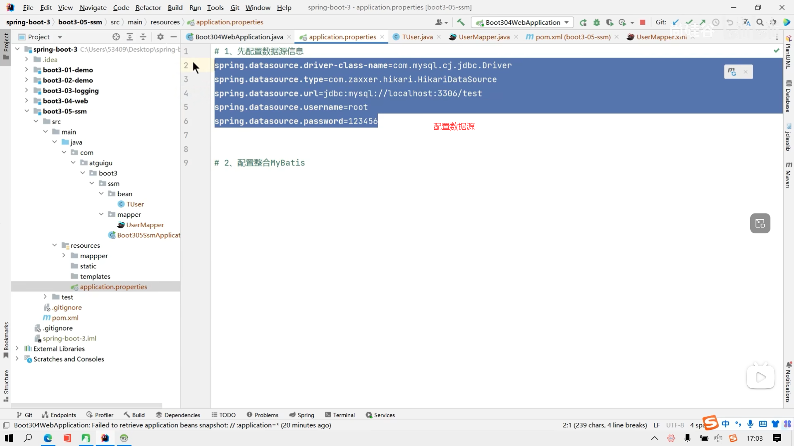The height and width of the screenshot is (446, 794).
Task: Open pom.xml in project tree
Action: tap(65, 318)
